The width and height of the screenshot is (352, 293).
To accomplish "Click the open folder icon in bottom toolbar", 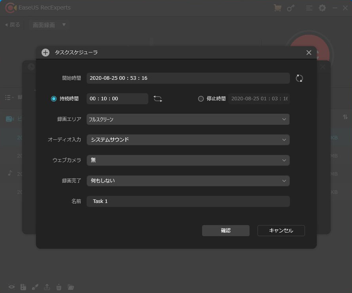I will (x=71, y=287).
